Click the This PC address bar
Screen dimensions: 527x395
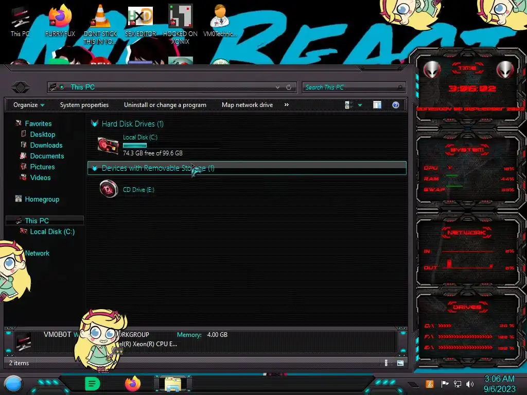pyautogui.click(x=171, y=87)
